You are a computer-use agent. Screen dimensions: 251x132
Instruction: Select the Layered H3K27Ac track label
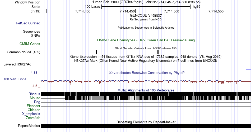pyautogui.click(x=17, y=64)
